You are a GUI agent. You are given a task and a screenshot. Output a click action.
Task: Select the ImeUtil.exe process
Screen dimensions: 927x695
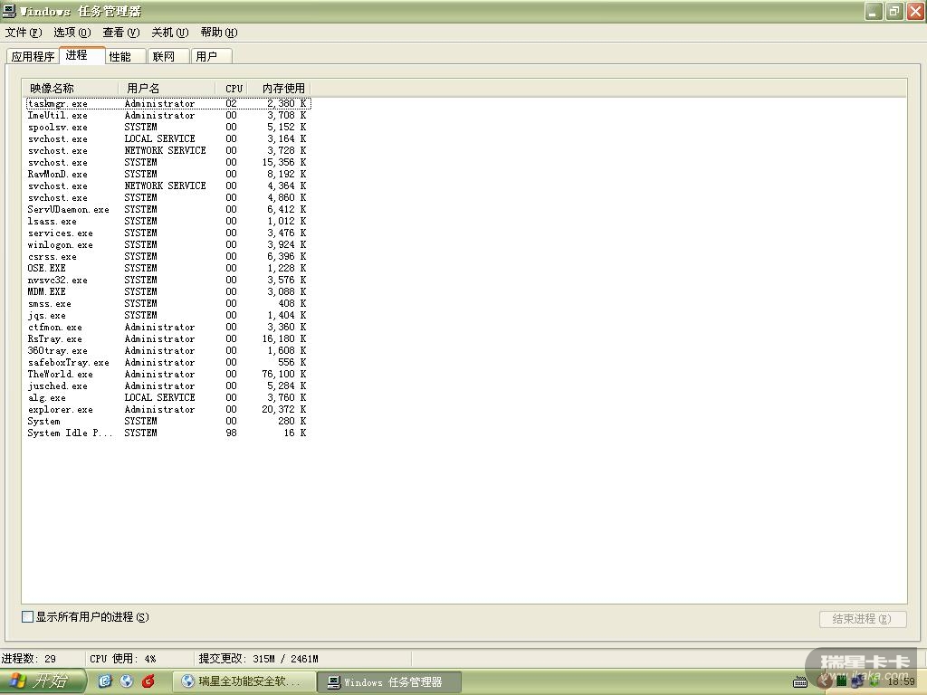pos(168,115)
